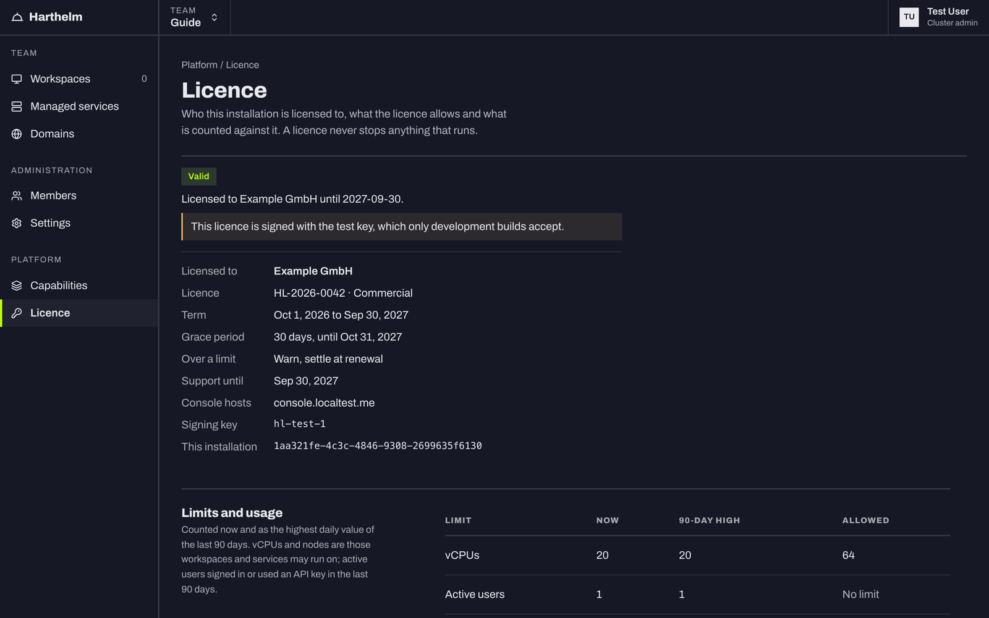The height and width of the screenshot is (618, 989).
Task: Click the Harthelm logo icon
Action: [17, 17]
